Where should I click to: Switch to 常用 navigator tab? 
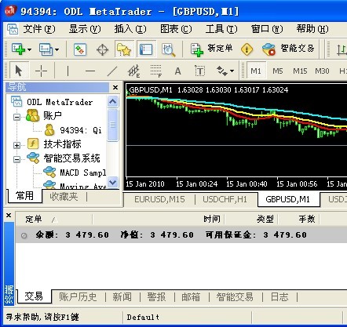point(25,195)
